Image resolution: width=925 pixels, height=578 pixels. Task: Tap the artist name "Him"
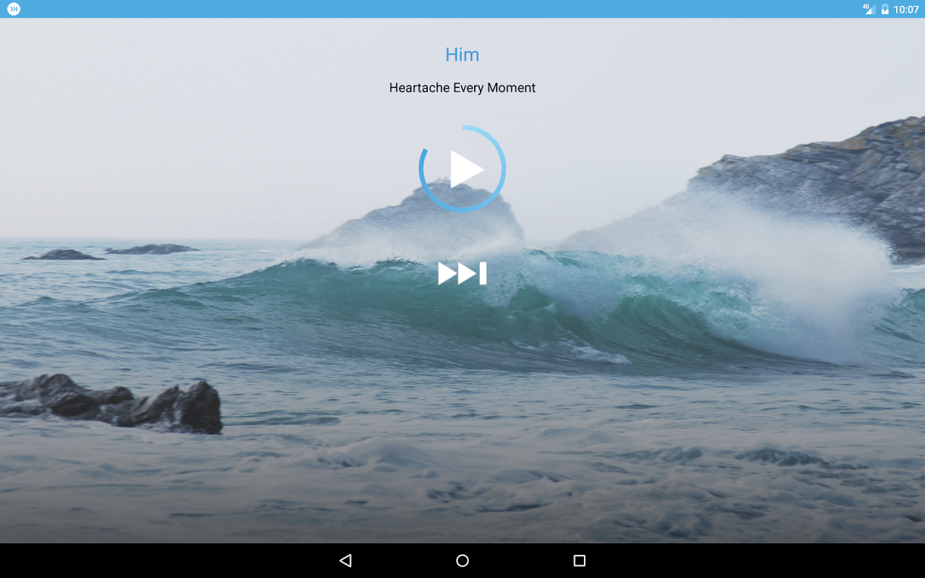(x=463, y=55)
